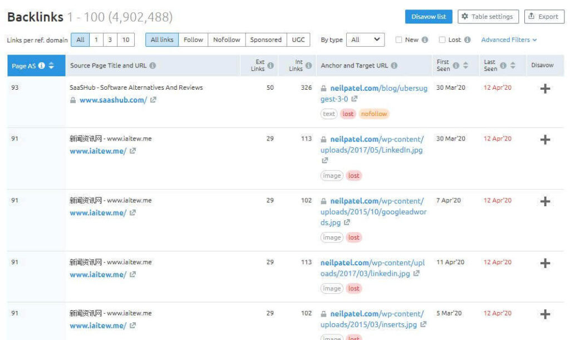Click info icon next to Lost checkbox
This screenshot has height=340, width=570.
[x=468, y=40]
